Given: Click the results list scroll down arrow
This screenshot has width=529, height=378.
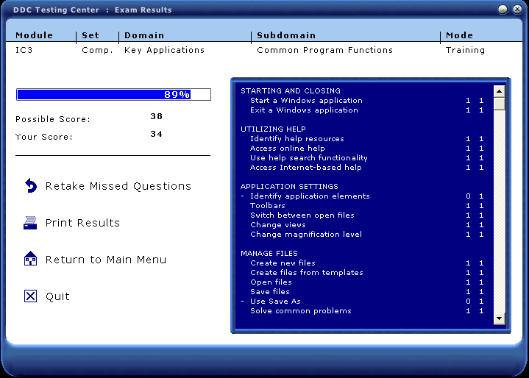Looking at the screenshot, I should pos(499,318).
